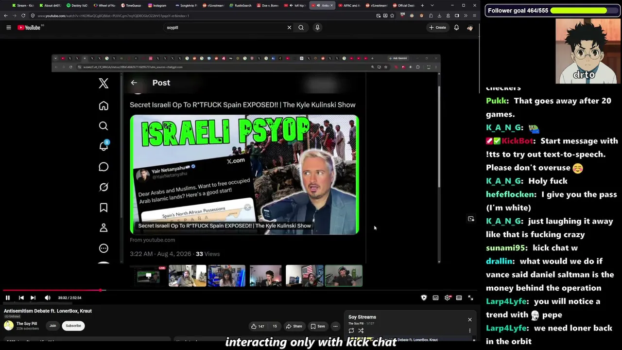The width and height of the screenshot is (622, 350).
Task: Open the X logo in the shared screen
Action: (104, 84)
